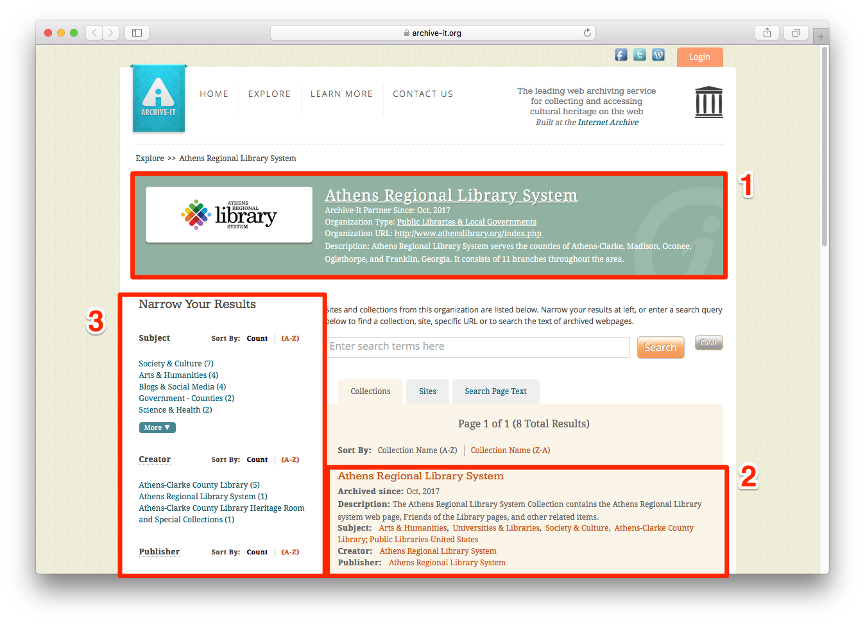The height and width of the screenshot is (625, 865).
Task: Sort Creator list by A-Z
Action: tap(290, 459)
